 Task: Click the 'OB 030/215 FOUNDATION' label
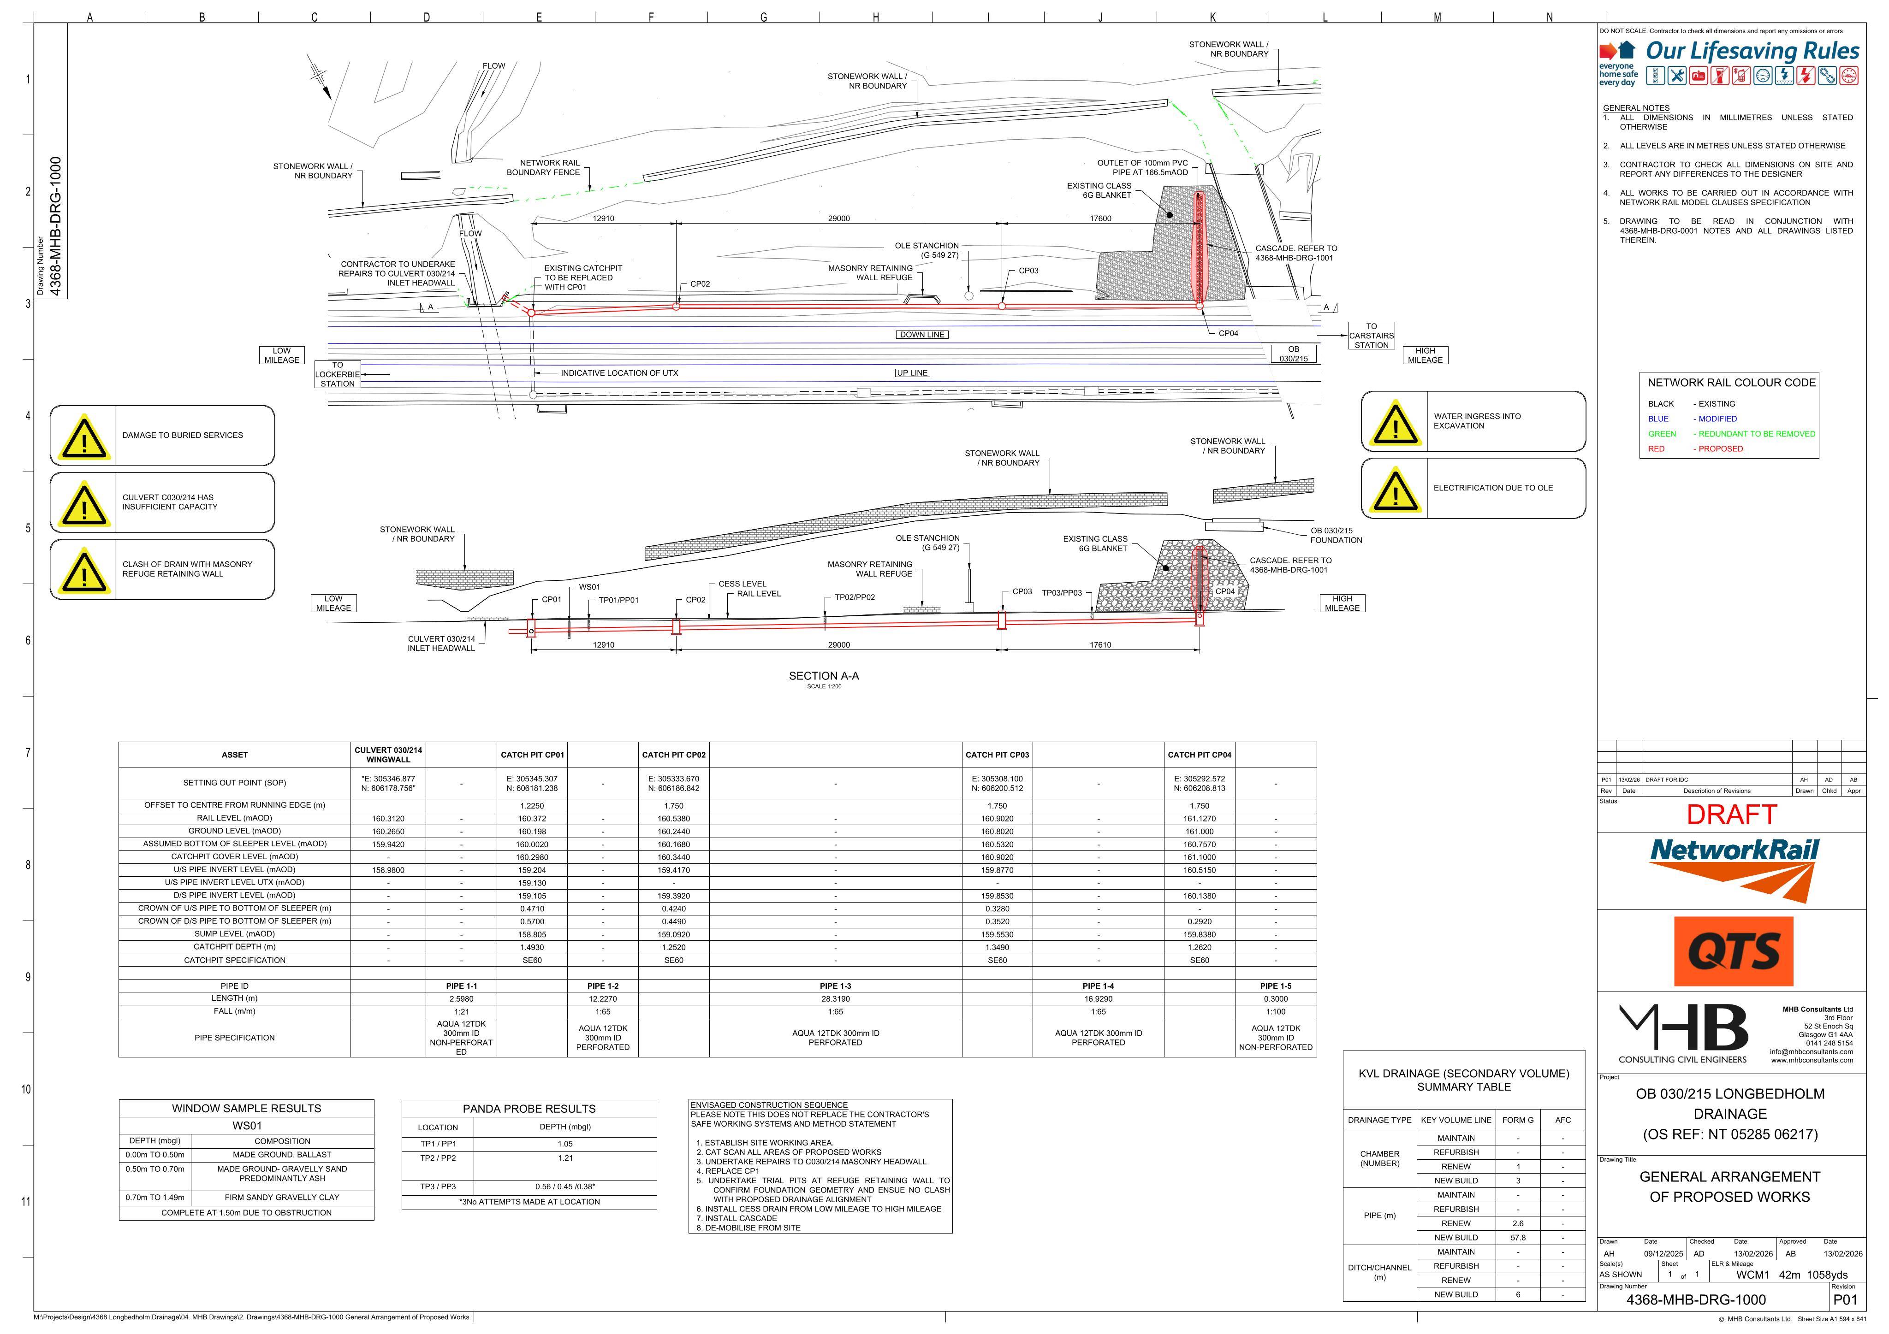point(1335,536)
